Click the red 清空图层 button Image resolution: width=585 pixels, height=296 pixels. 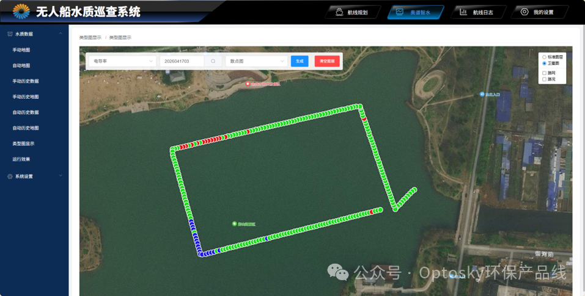coord(327,61)
